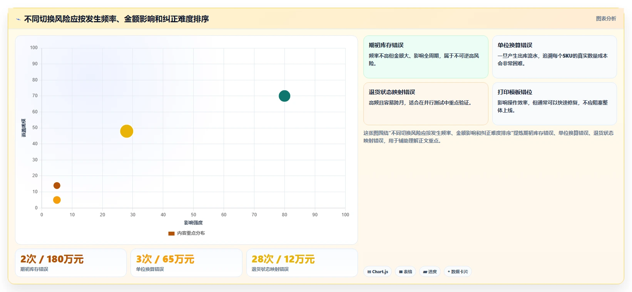This screenshot has width=632, height=292.
Task: Select the 进度 tag
Action: coord(430,272)
